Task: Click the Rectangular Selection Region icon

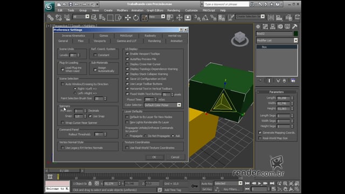Action: 110,18
